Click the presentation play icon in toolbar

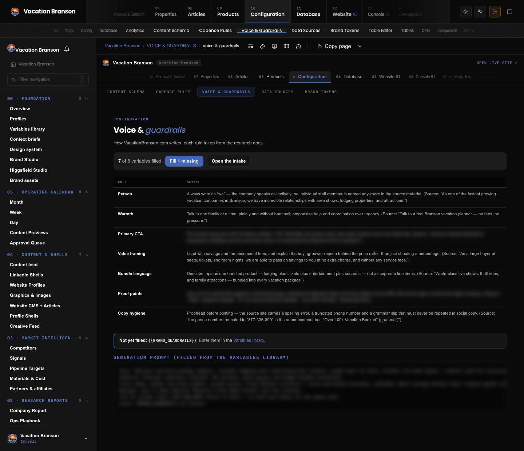click(274, 46)
